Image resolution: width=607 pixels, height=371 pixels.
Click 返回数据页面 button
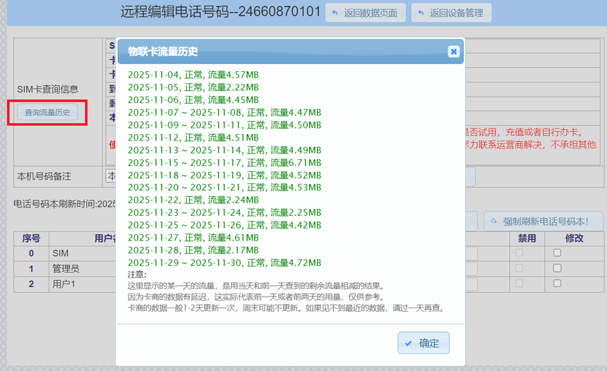pyautogui.click(x=366, y=13)
